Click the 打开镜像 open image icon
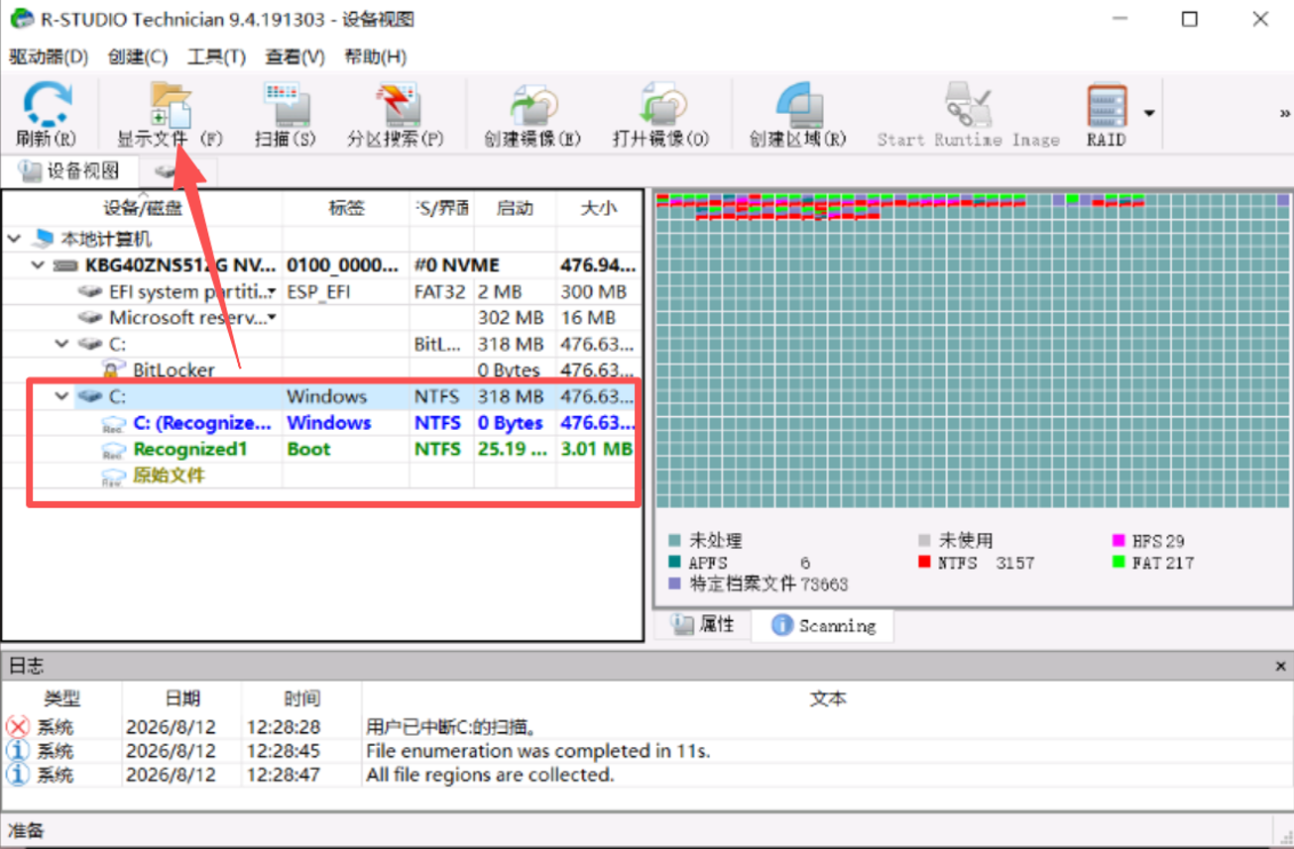 [661, 105]
